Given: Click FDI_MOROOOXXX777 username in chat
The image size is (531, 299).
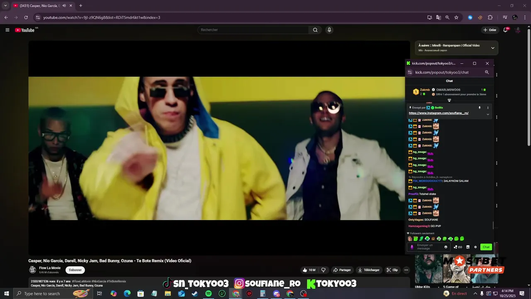Looking at the screenshot, I should (428, 181).
